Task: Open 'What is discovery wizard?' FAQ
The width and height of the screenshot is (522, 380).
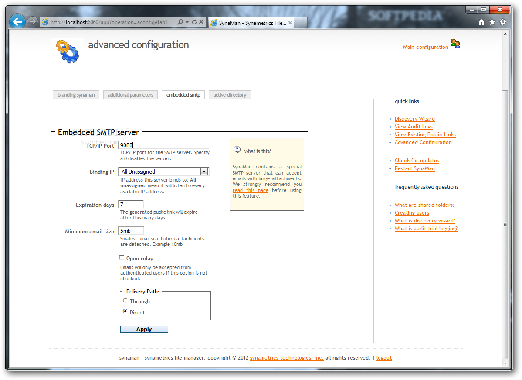Action: (425, 221)
